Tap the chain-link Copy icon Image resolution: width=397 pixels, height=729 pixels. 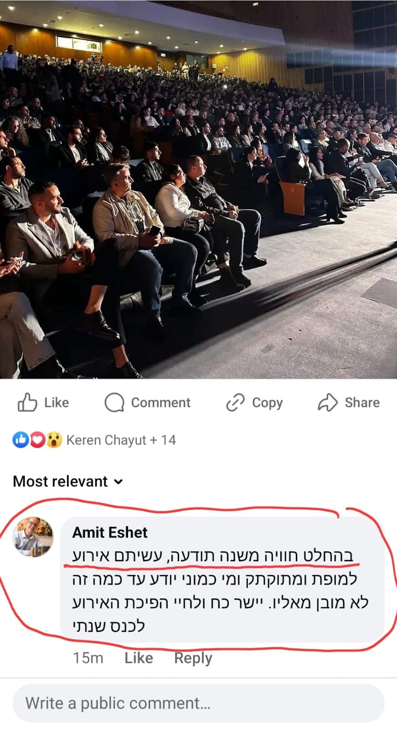[236, 402]
